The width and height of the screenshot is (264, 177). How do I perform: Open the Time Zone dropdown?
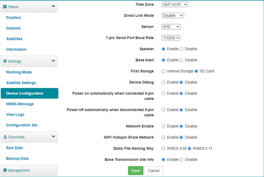point(175,5)
